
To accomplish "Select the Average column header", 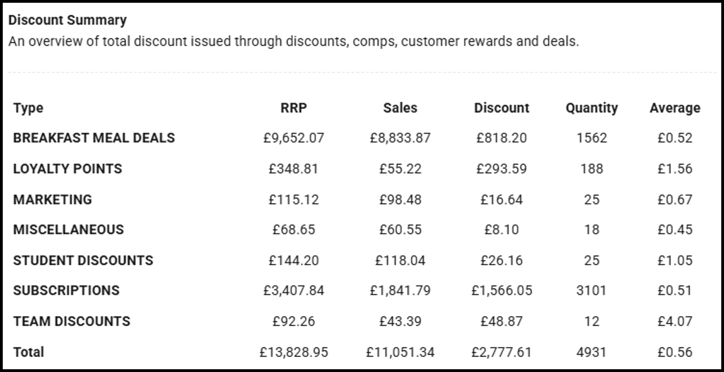I will tap(674, 108).
